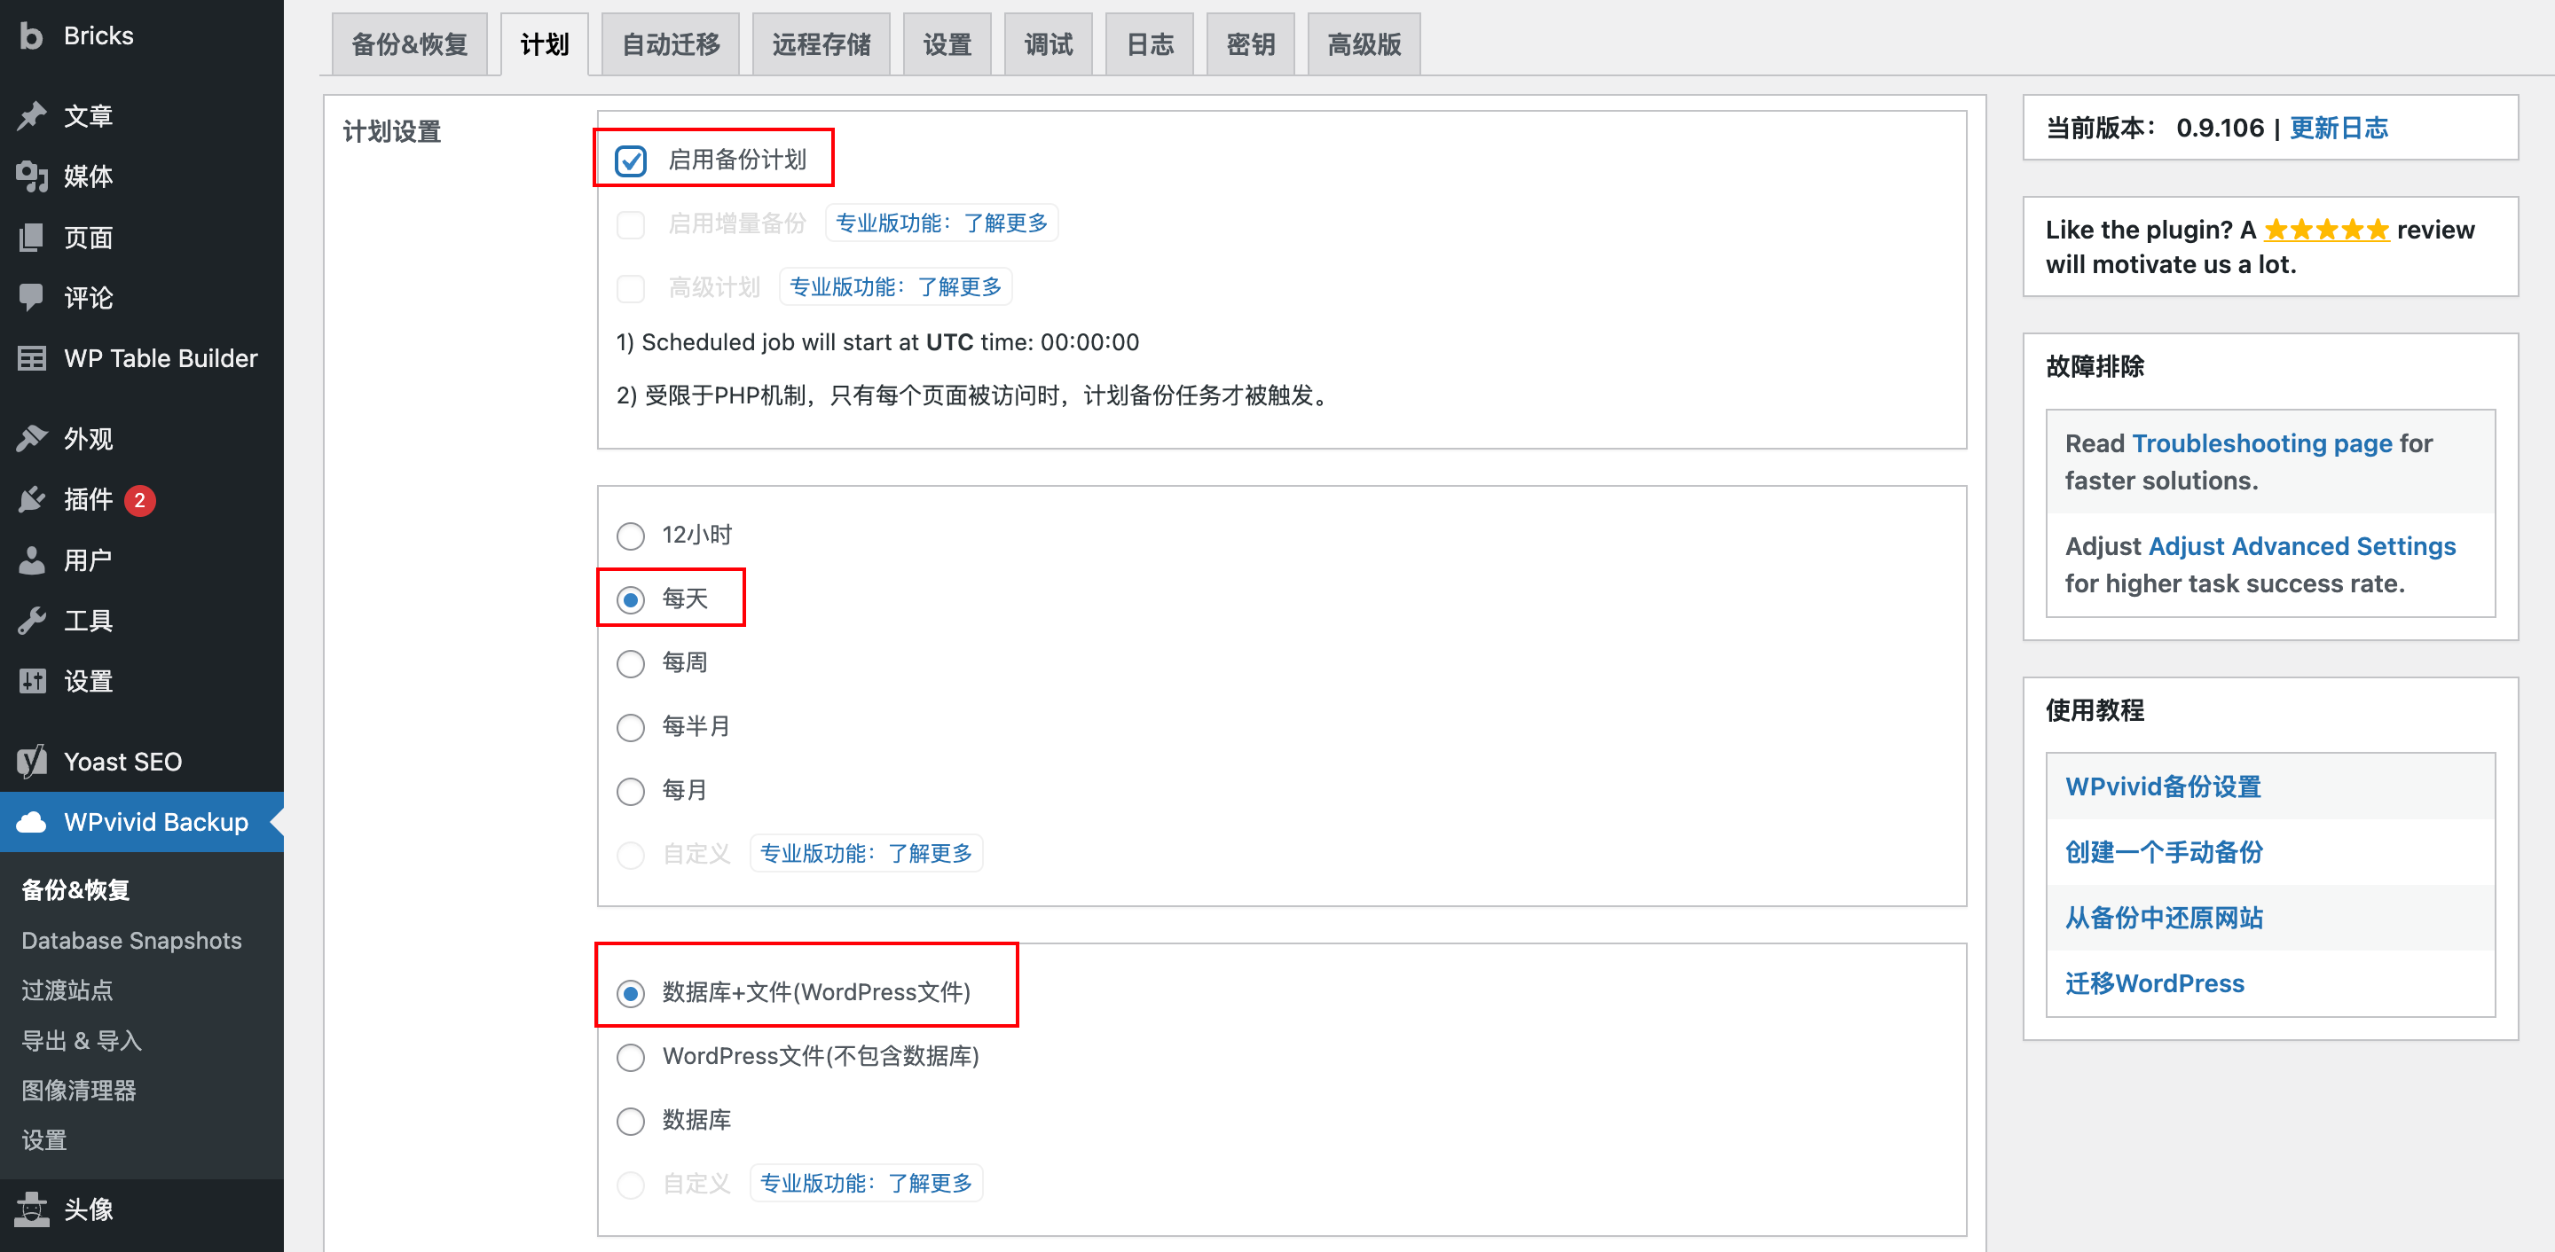Open the 创建一个手动备份 tutorial link
The image size is (2555, 1252).
[x=2165, y=851]
